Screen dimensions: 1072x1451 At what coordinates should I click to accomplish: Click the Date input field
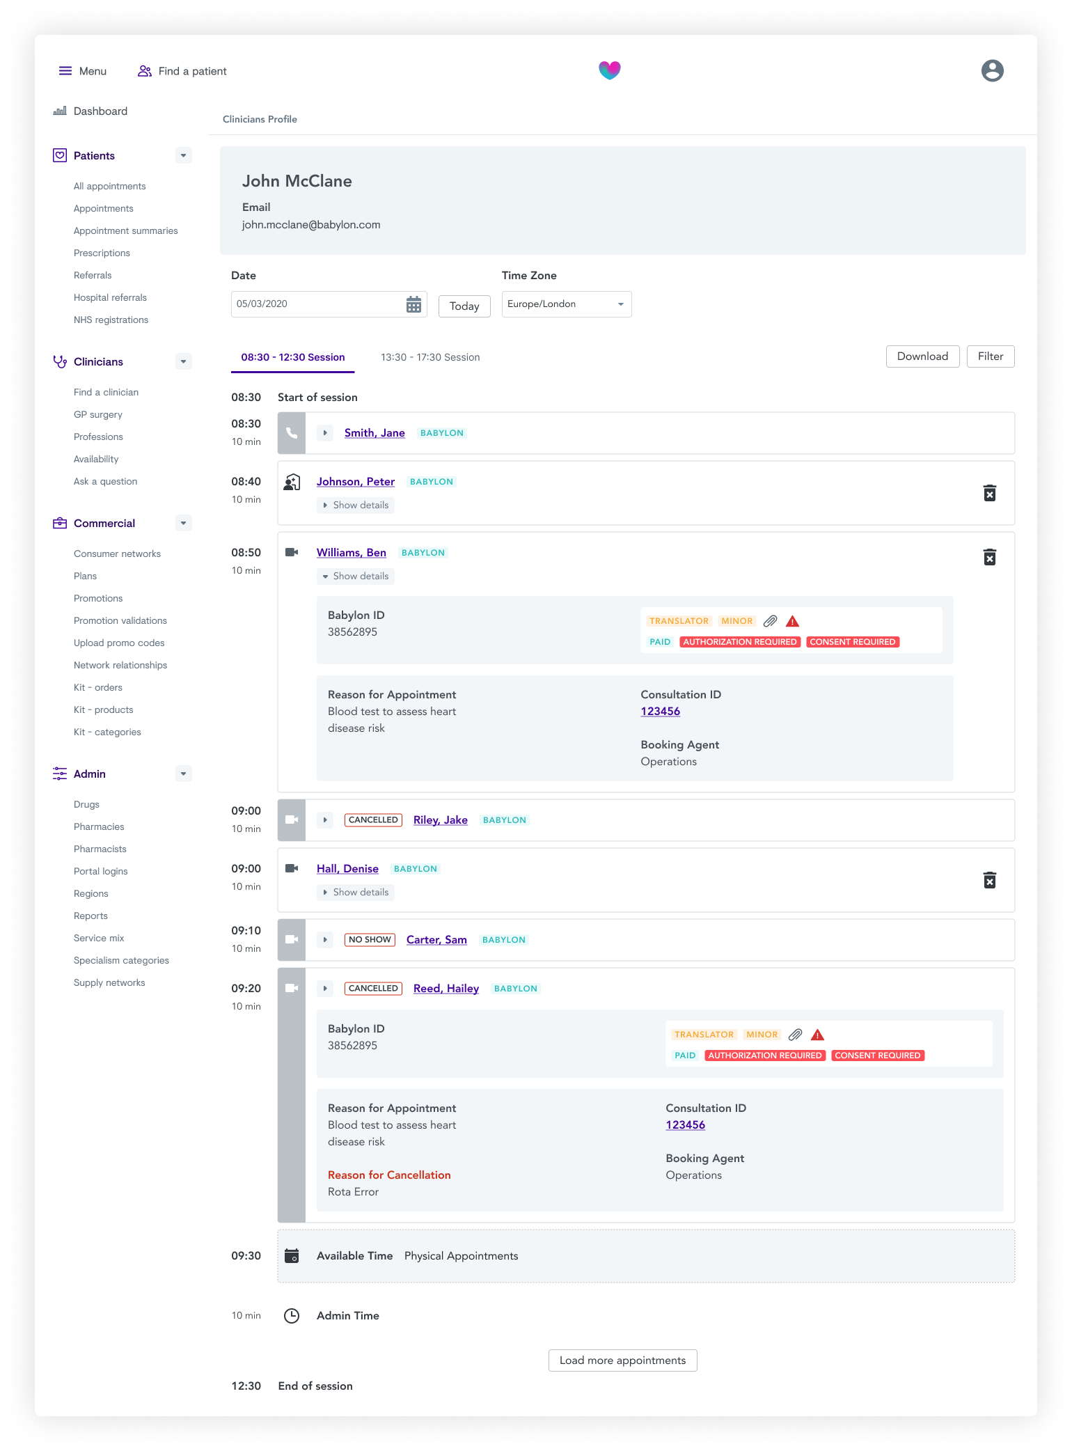pos(317,304)
